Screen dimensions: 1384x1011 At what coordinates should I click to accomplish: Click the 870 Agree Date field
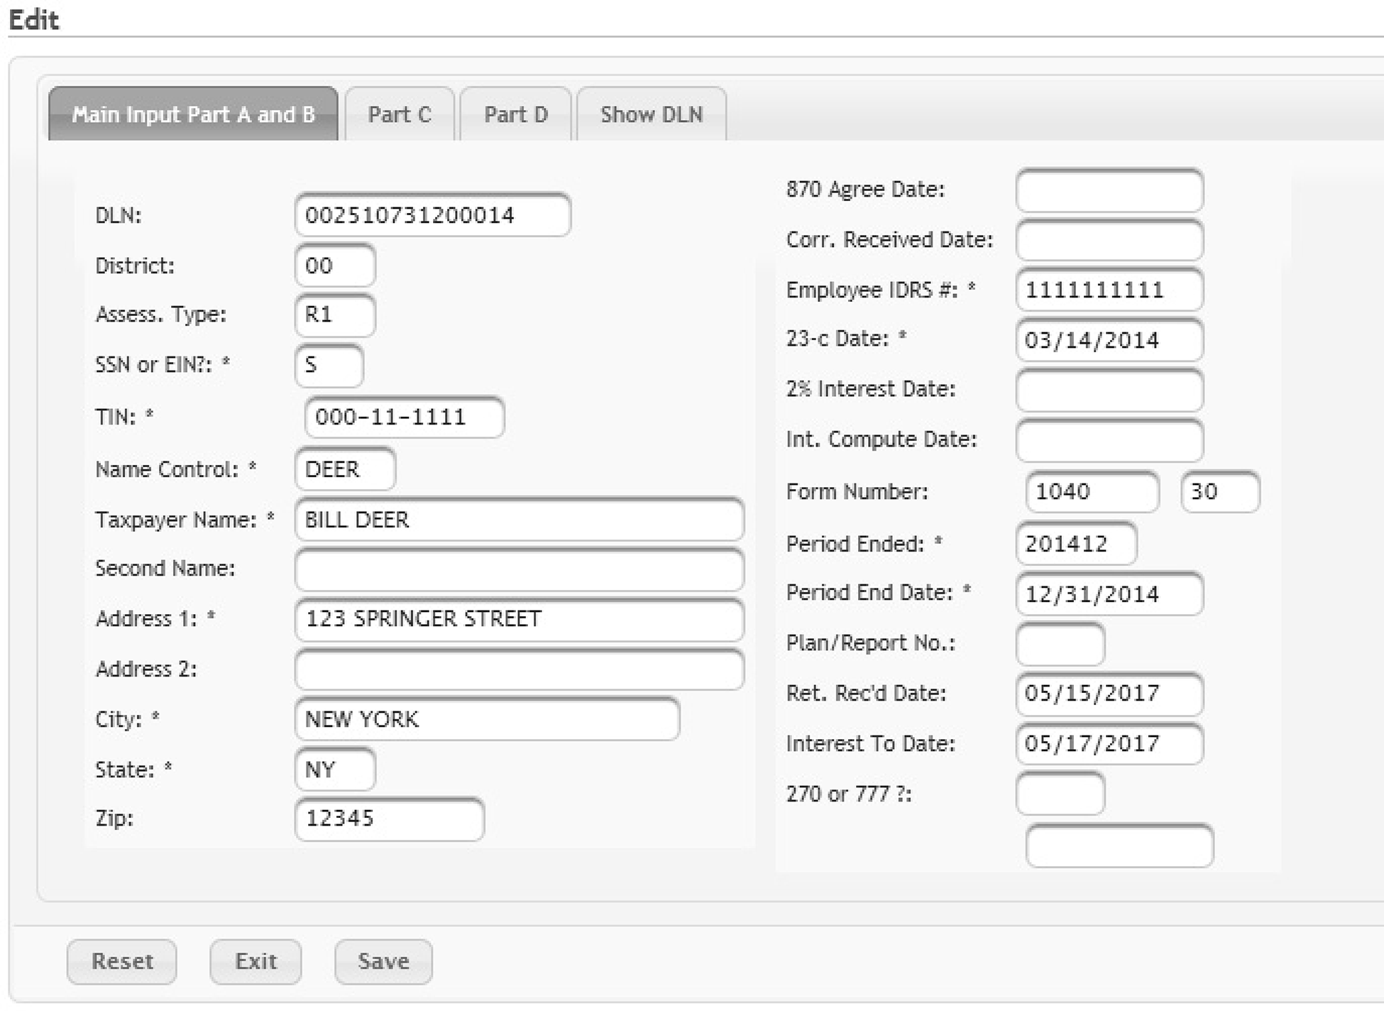pyautogui.click(x=1109, y=190)
